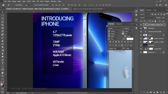
Task: Hide the Gradient Fill 1 layer
Action: (x=141, y=49)
